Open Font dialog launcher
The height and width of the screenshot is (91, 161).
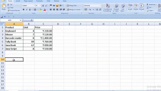click(47, 13)
